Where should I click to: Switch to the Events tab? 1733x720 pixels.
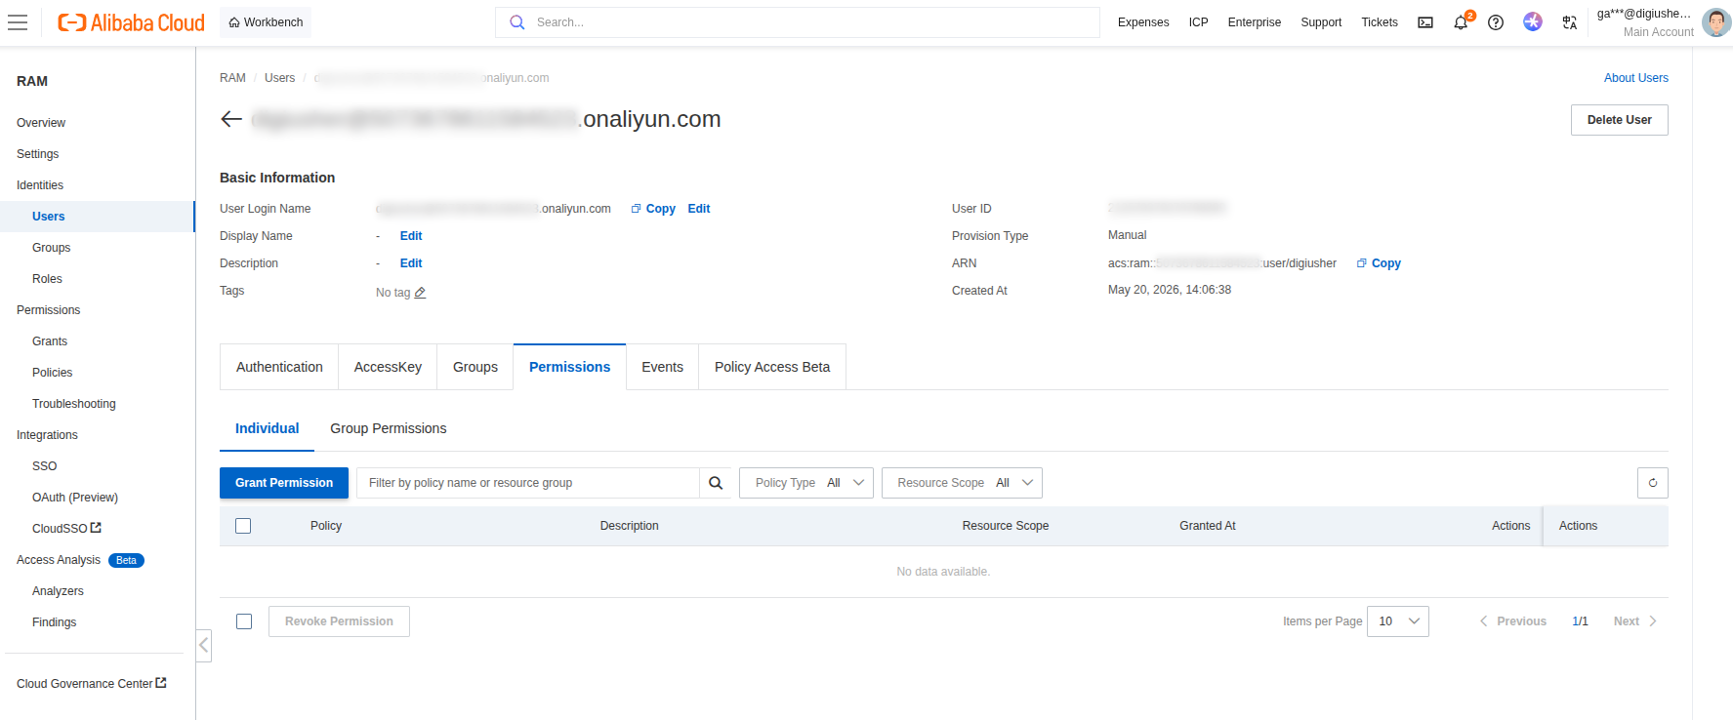pyautogui.click(x=662, y=367)
